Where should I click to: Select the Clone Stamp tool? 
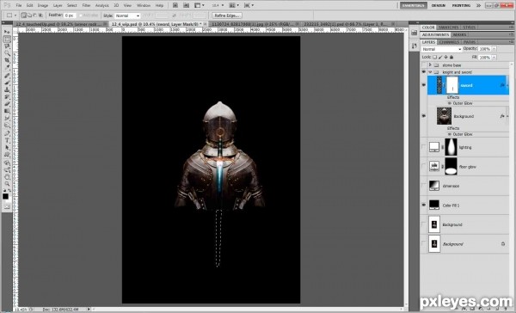(7, 89)
